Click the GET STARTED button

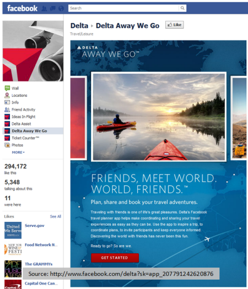pyautogui.click(x=115, y=258)
